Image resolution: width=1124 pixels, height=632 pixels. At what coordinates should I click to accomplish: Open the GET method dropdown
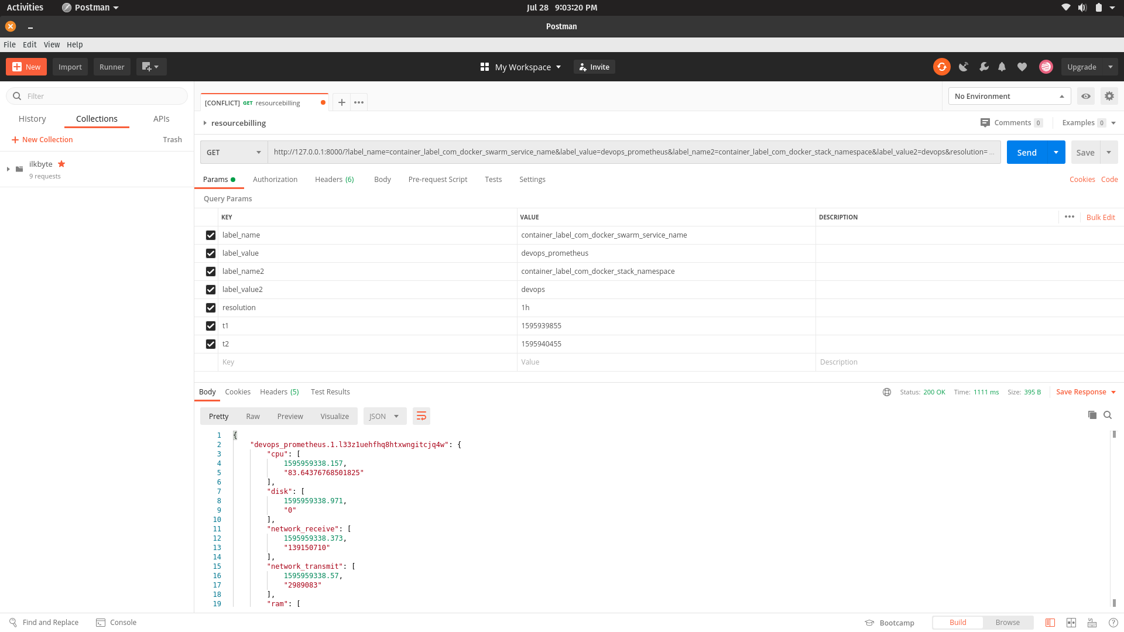click(234, 152)
